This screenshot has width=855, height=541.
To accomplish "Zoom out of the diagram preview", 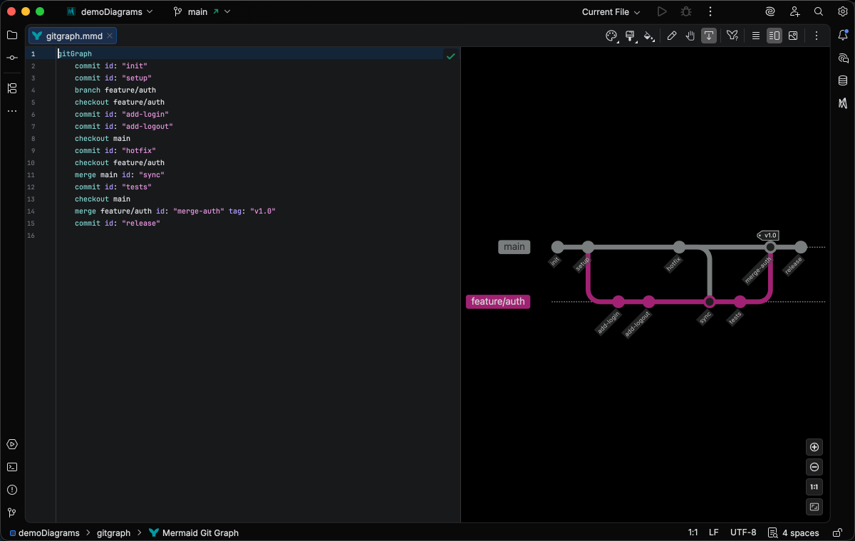I will coord(815,467).
